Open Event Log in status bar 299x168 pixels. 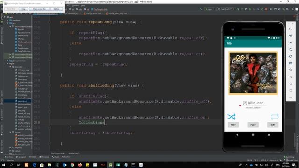[x=289, y=157]
